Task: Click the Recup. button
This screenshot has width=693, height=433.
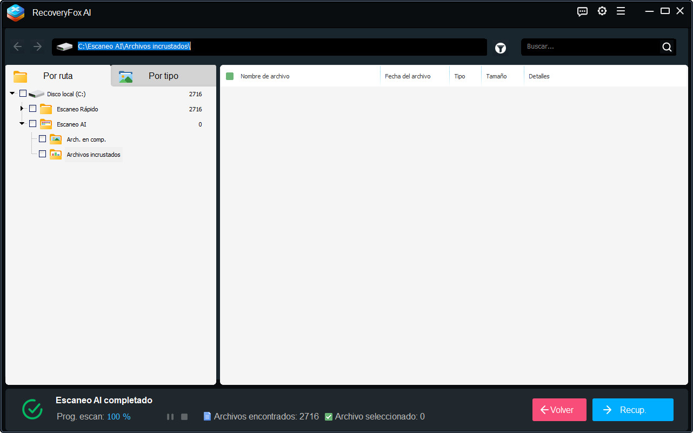Action: (632, 410)
